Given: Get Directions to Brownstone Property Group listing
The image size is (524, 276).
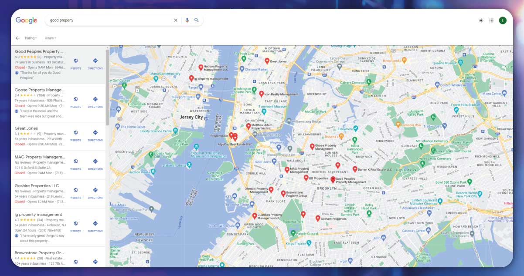Looking at the screenshot, I should (x=95, y=262).
